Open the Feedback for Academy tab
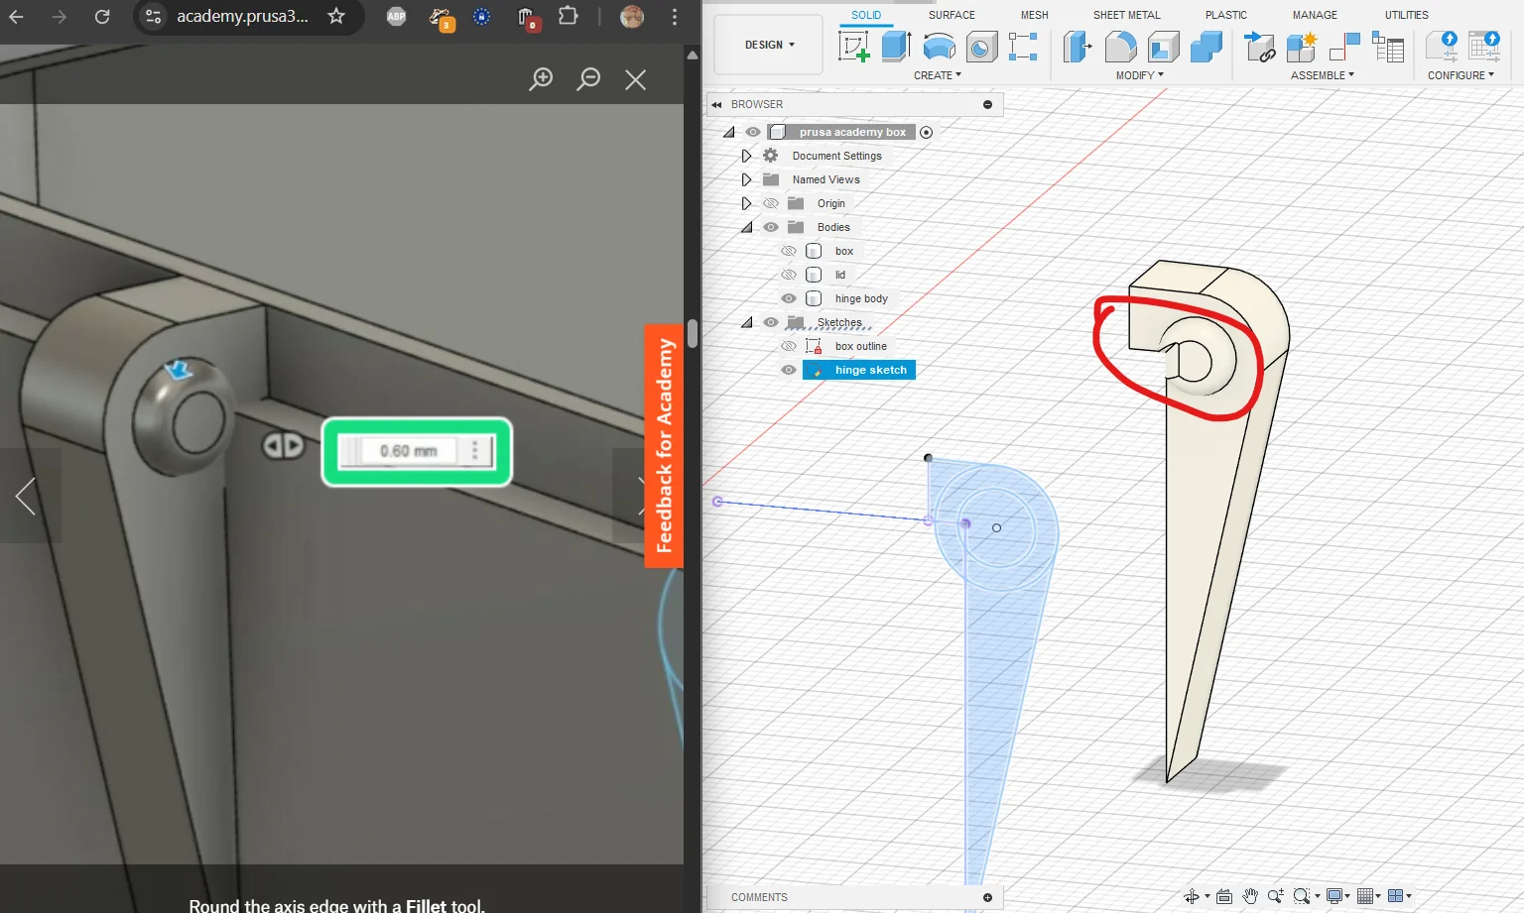This screenshot has height=913, width=1524. 664,445
